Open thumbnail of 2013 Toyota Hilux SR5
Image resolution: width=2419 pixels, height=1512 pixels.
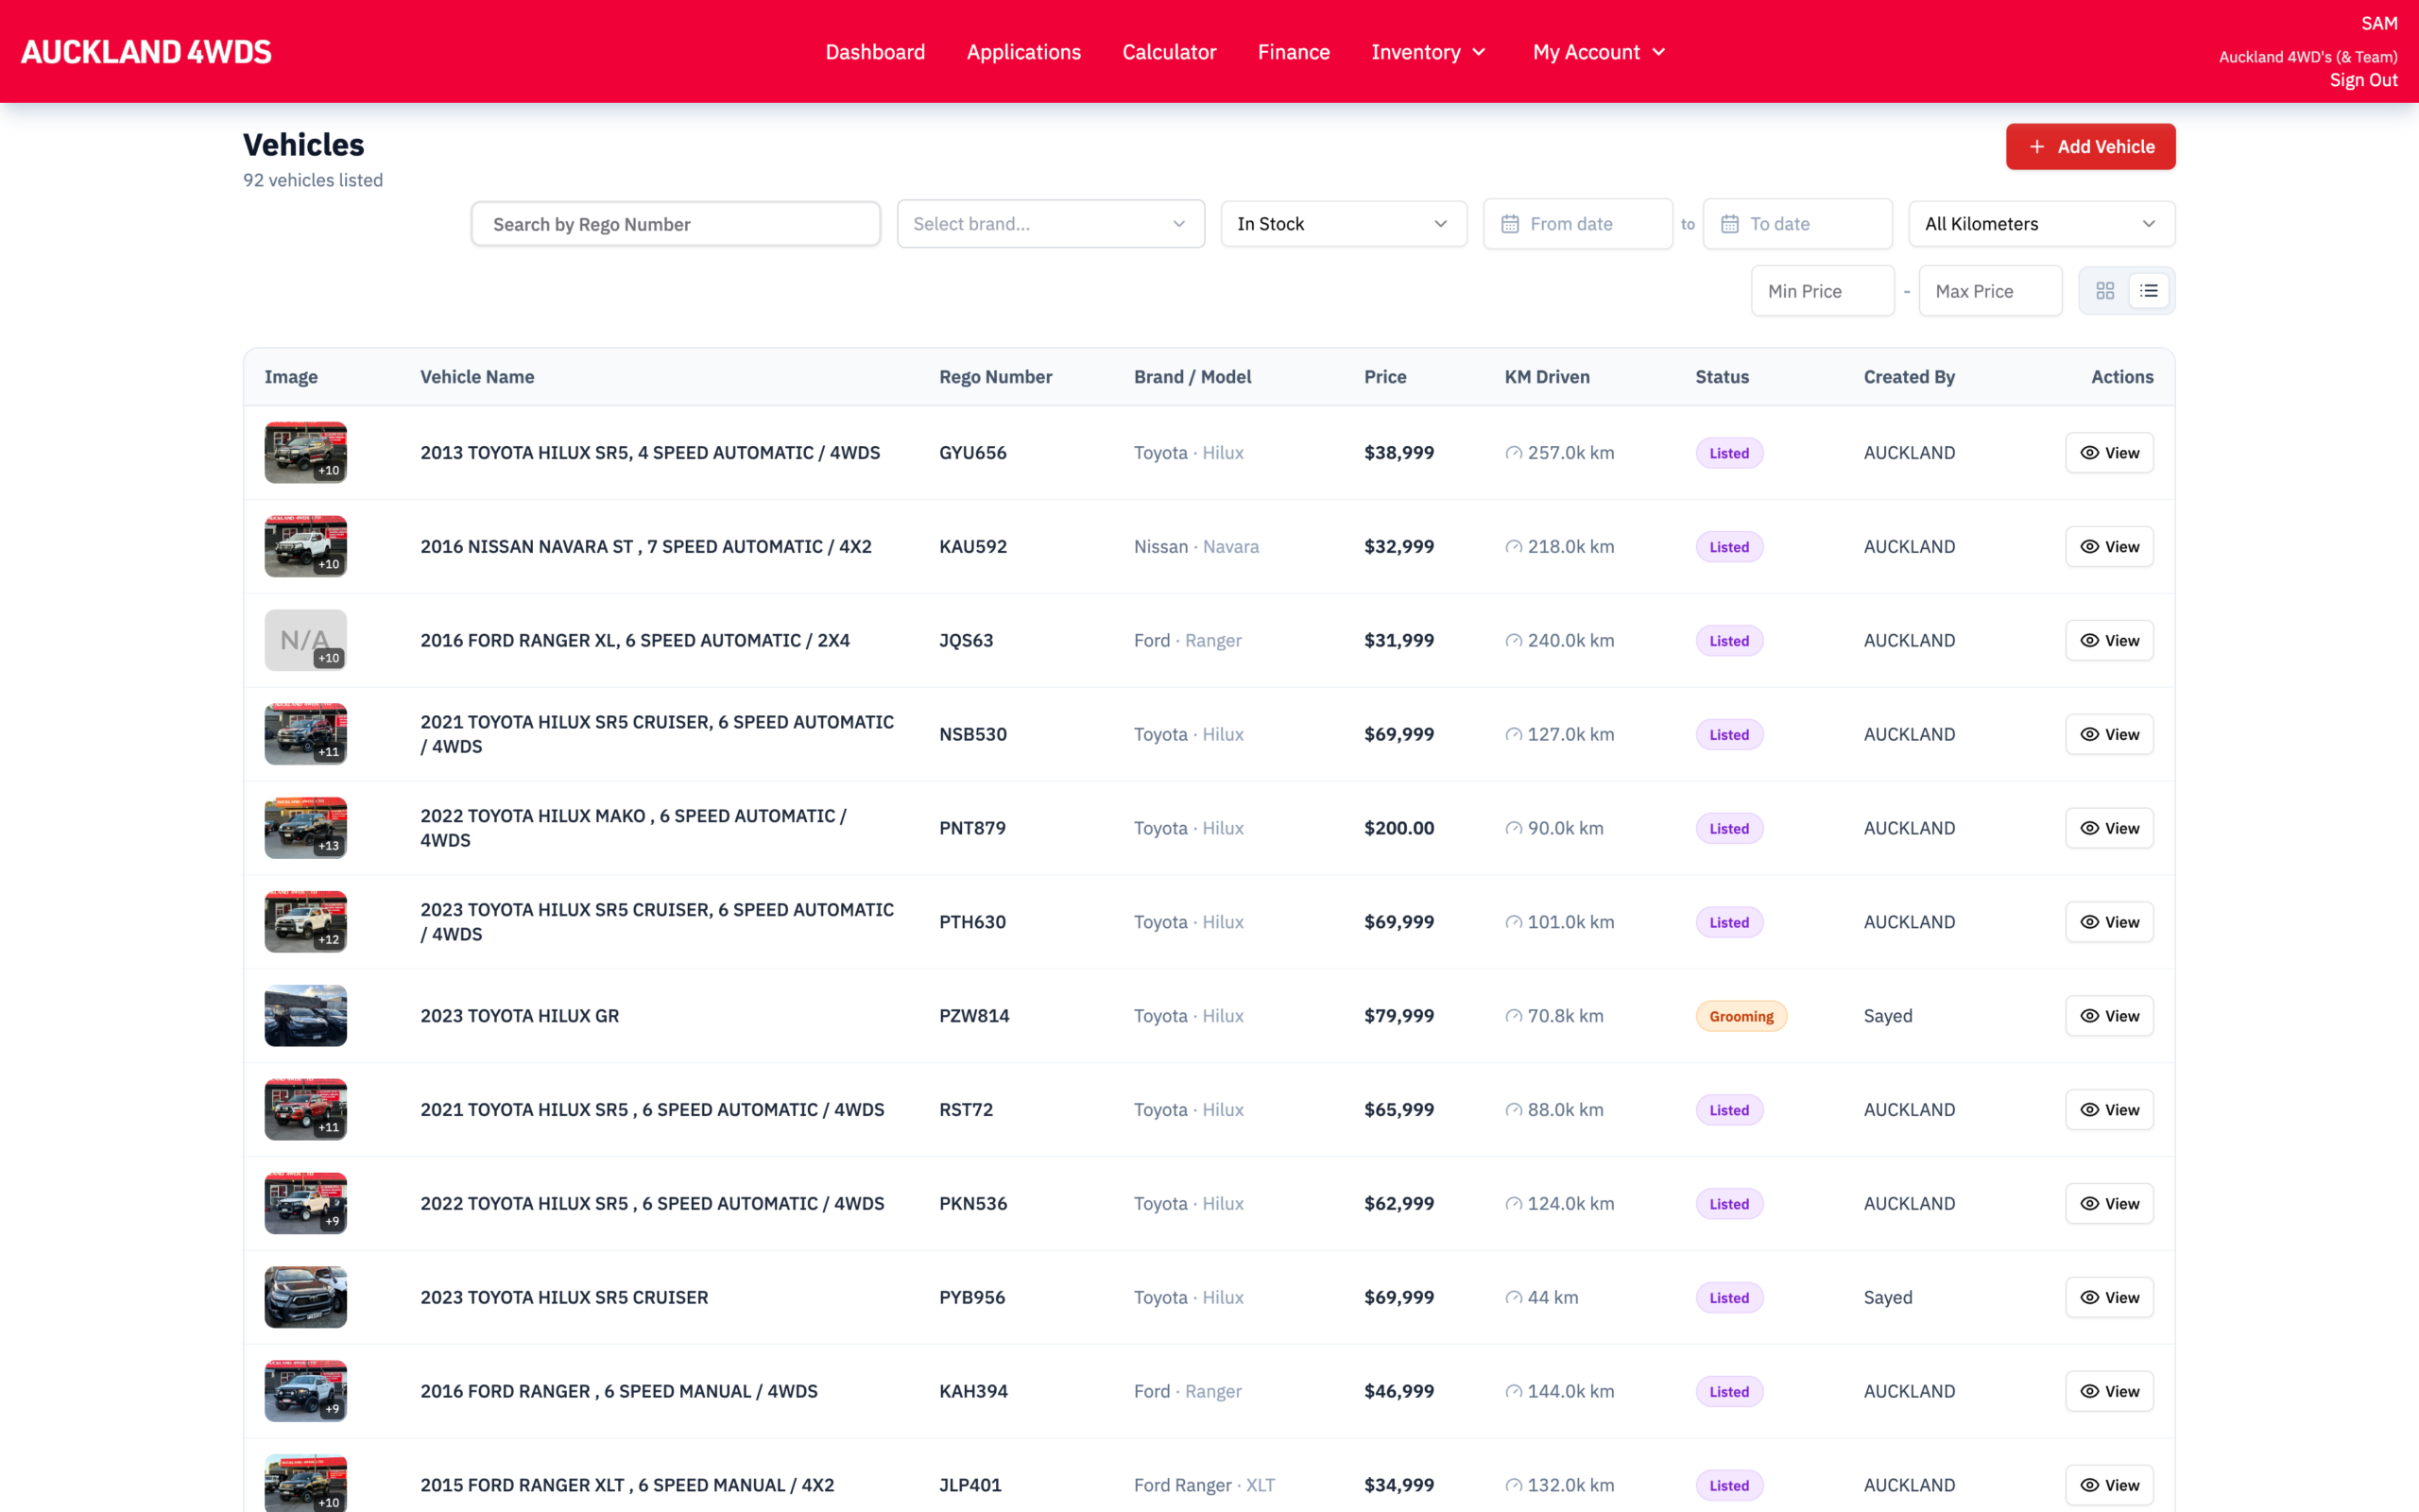[x=305, y=453]
